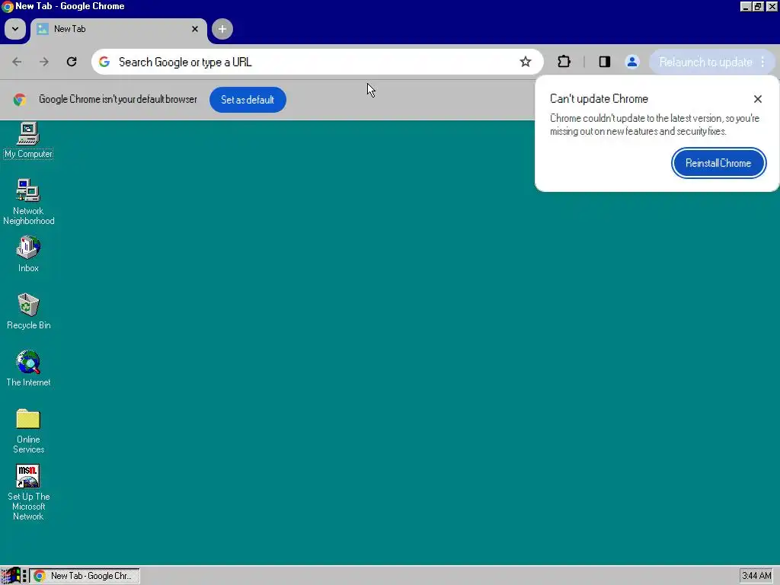Open the Windows Start button
Screen dimensions: 780x585
pyautogui.click(x=10, y=576)
